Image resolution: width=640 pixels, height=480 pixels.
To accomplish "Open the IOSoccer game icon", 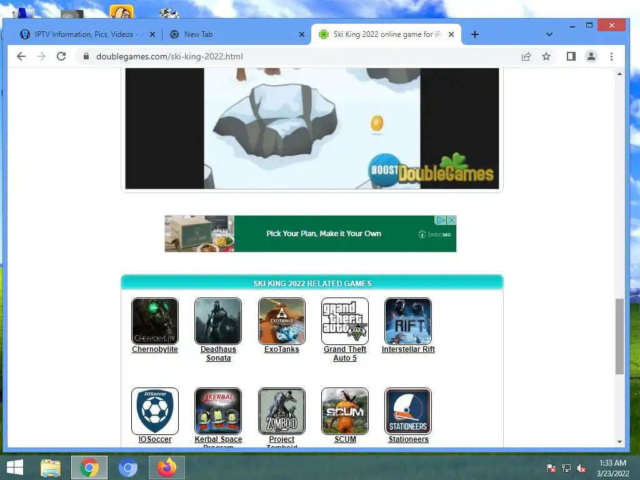I will tap(155, 411).
